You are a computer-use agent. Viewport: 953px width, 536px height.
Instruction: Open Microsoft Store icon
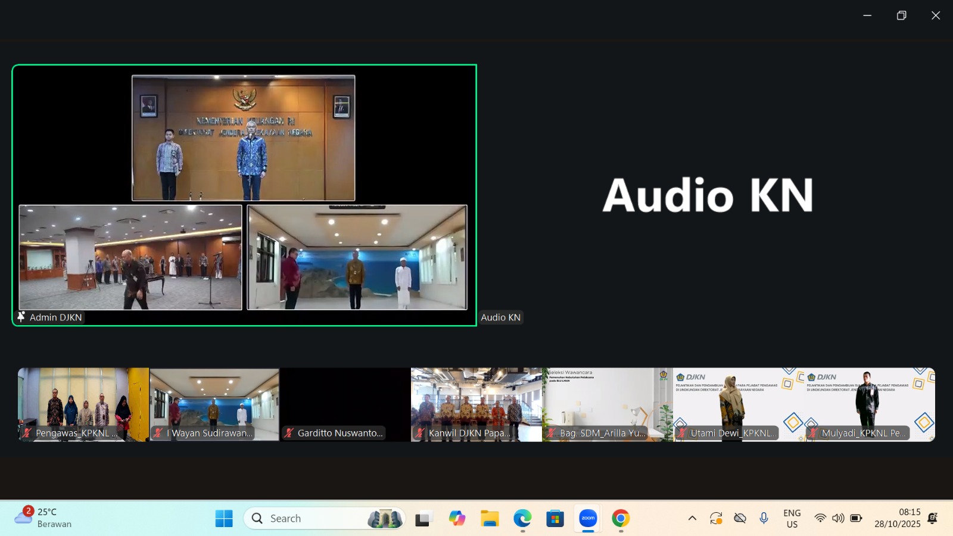click(x=555, y=518)
